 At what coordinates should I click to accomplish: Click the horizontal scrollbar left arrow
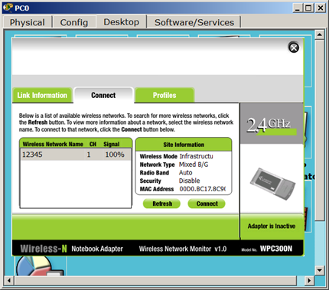pos(9,281)
